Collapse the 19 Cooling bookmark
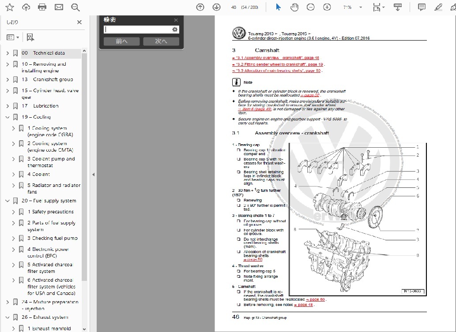456x332 pixels. pyautogui.click(x=8, y=117)
